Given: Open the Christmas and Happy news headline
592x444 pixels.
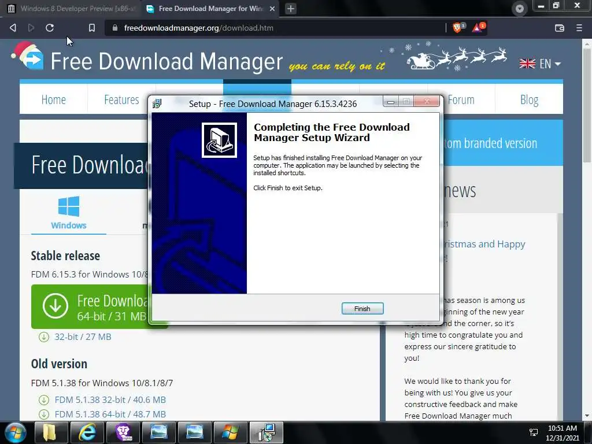Looking at the screenshot, I should pos(484,245).
